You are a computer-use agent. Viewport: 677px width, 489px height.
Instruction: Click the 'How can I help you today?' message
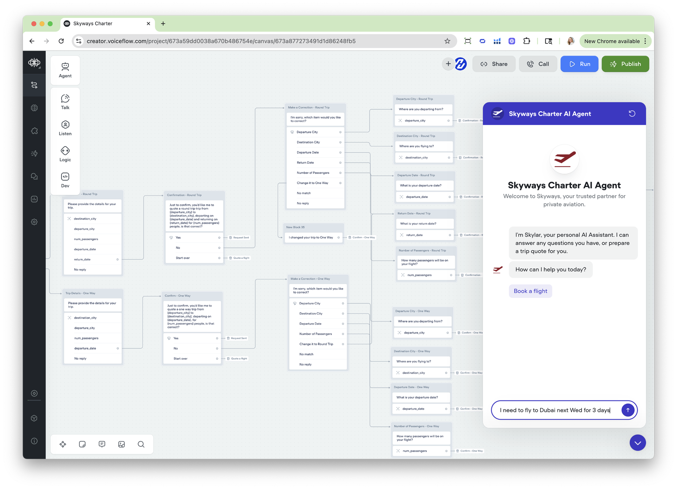(551, 270)
